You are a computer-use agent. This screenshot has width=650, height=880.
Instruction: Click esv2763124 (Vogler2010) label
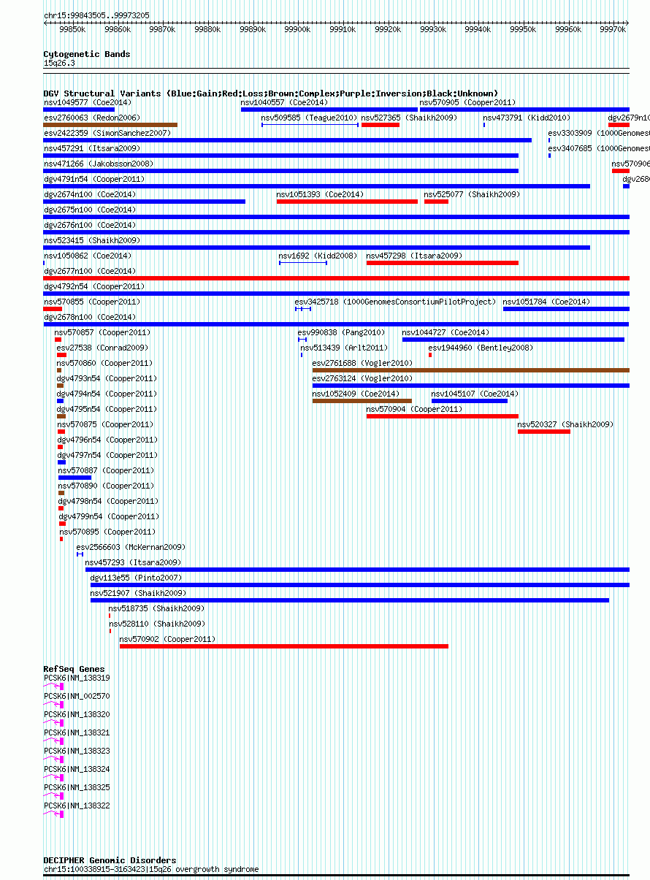pos(362,379)
